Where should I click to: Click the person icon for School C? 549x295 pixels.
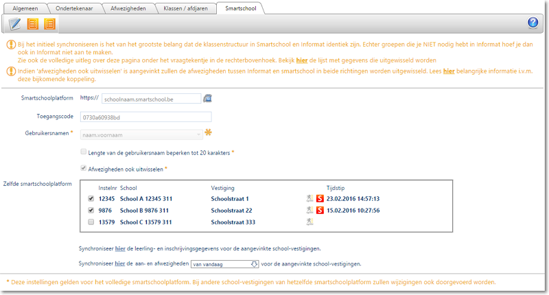[310, 222]
